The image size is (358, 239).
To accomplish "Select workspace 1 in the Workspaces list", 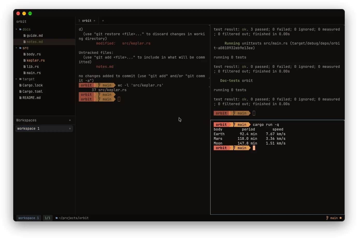I will (44, 128).
